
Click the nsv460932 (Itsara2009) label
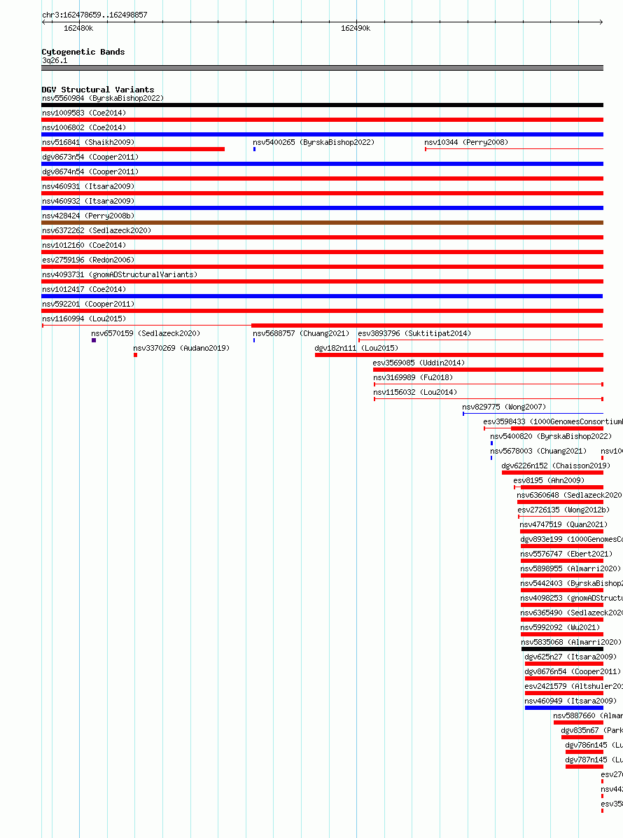88,201
